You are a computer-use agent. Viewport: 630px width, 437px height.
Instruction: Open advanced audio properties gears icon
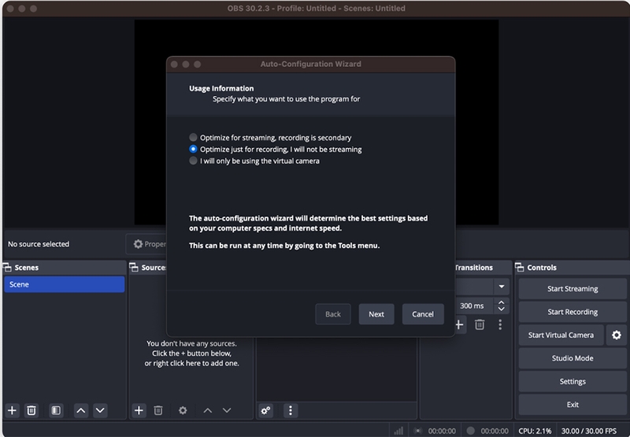[x=266, y=410]
